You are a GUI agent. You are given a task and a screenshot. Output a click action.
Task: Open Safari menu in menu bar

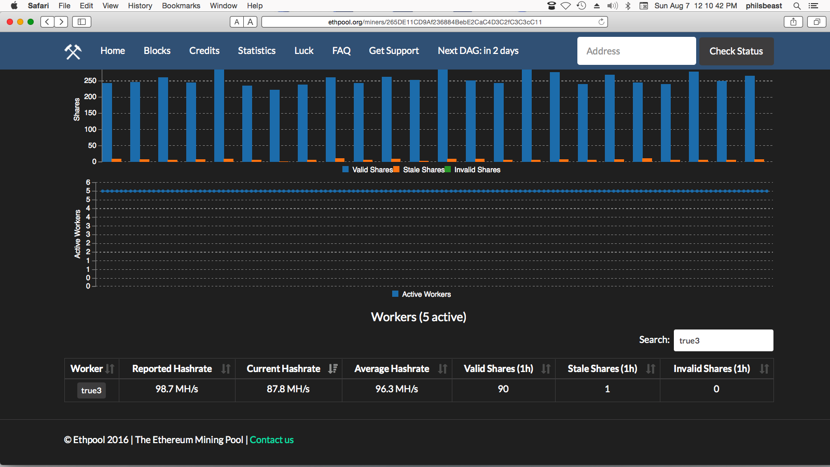click(38, 6)
